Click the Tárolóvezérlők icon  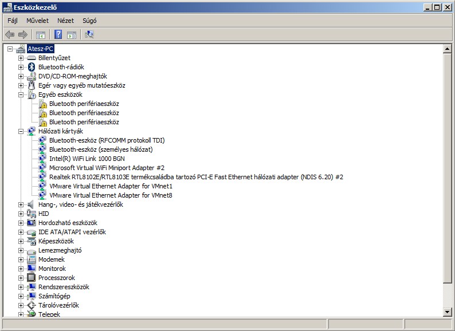tap(32, 305)
